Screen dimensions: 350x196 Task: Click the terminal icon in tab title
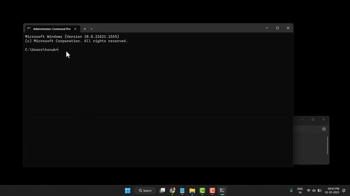[29, 29]
